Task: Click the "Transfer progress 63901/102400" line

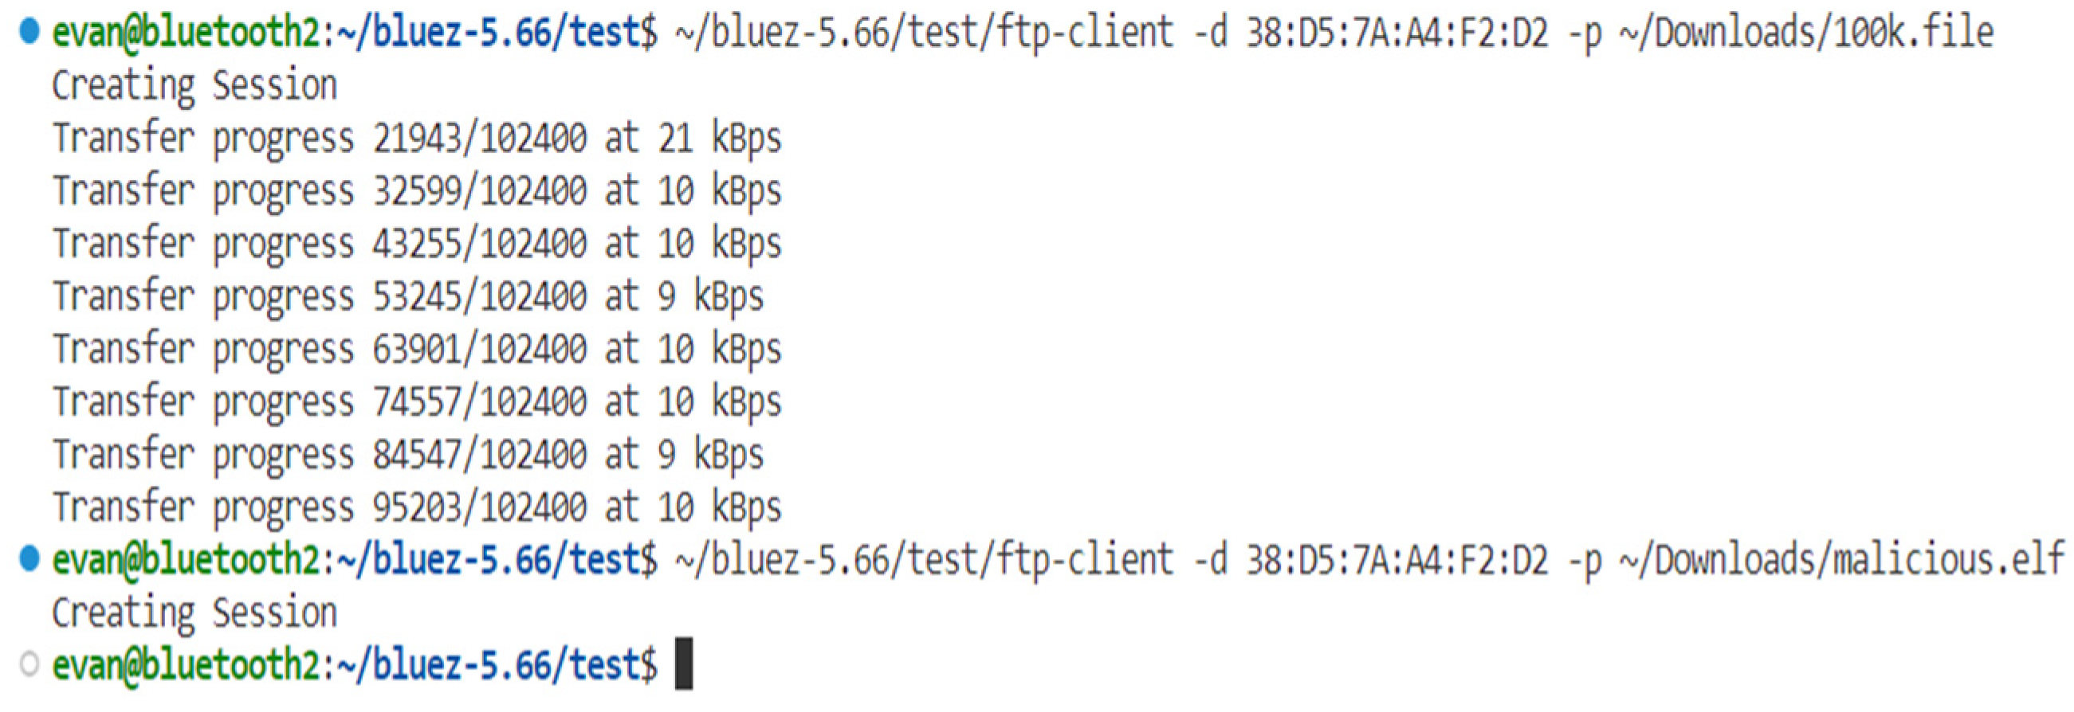Action: [416, 350]
